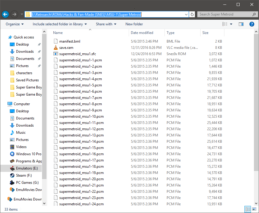Switch to Large icons view in status bar
The height and width of the screenshot is (213, 259).
(254, 209)
